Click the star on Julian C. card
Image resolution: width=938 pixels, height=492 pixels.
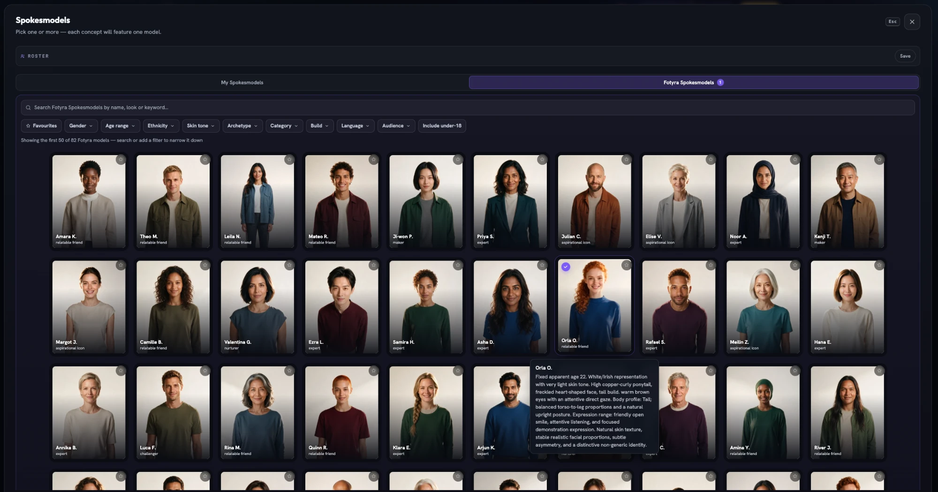pyautogui.click(x=626, y=160)
